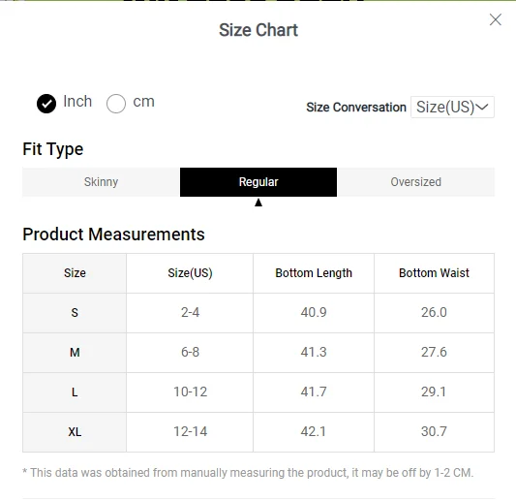Click the Size(US) column header
The height and width of the screenshot is (501, 516).
click(190, 273)
